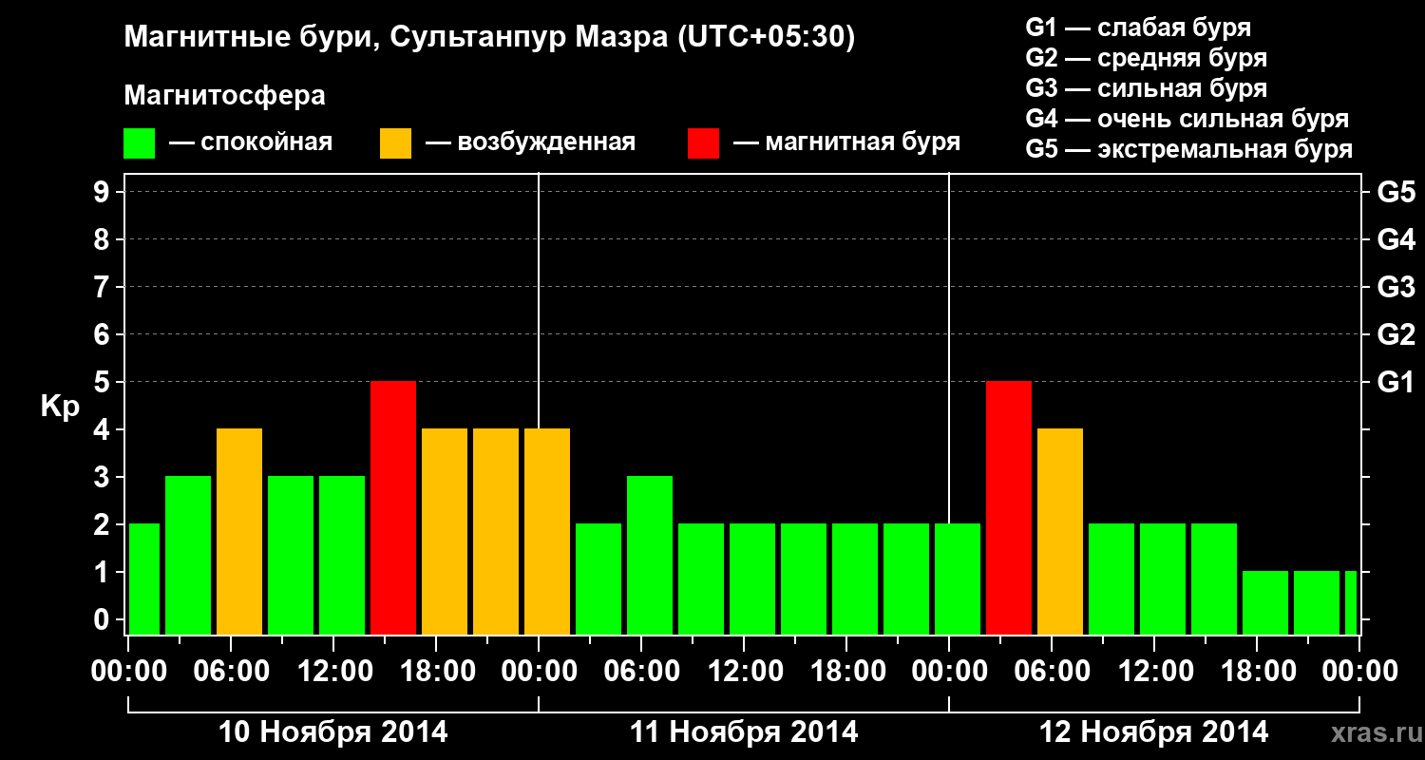Click the '06:00' time label of 11 Ноября
Screen dimensions: 1425x760
pyautogui.click(x=642, y=672)
